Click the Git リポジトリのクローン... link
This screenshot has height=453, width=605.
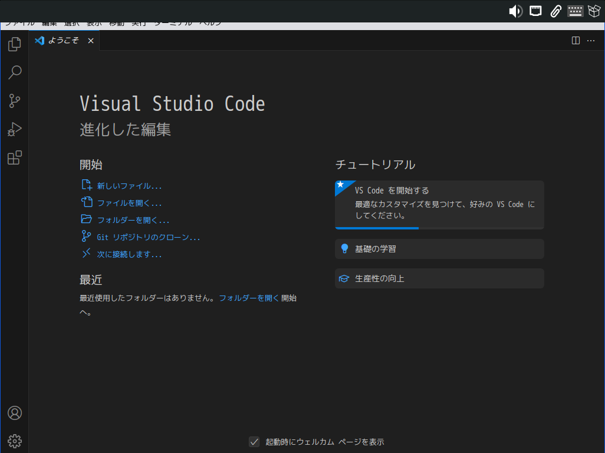click(149, 237)
